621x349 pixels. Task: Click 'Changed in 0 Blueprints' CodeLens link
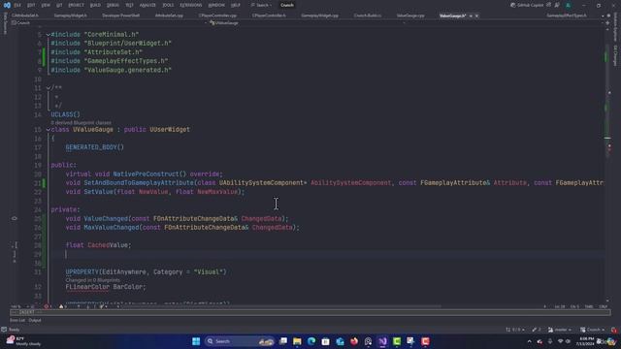pos(93,280)
